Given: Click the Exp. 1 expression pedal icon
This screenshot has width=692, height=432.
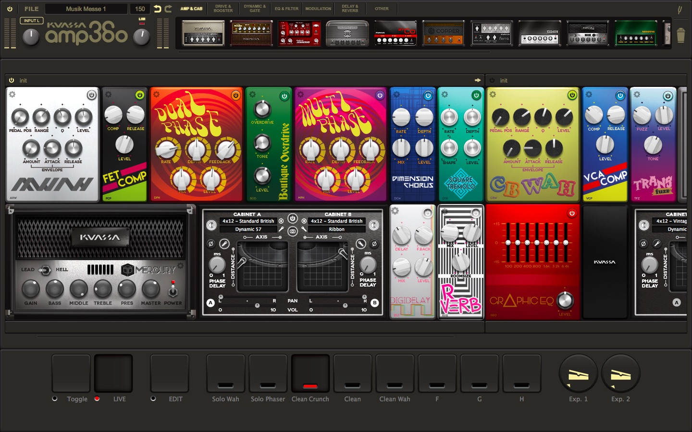Looking at the screenshot, I should [x=578, y=374].
